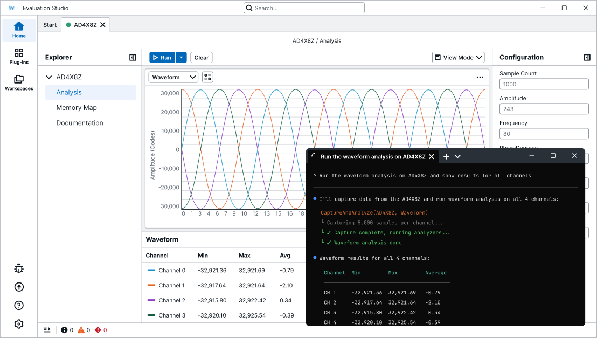The image size is (597, 338).
Task: Open the Plug-ins sidebar section
Action: (19, 57)
